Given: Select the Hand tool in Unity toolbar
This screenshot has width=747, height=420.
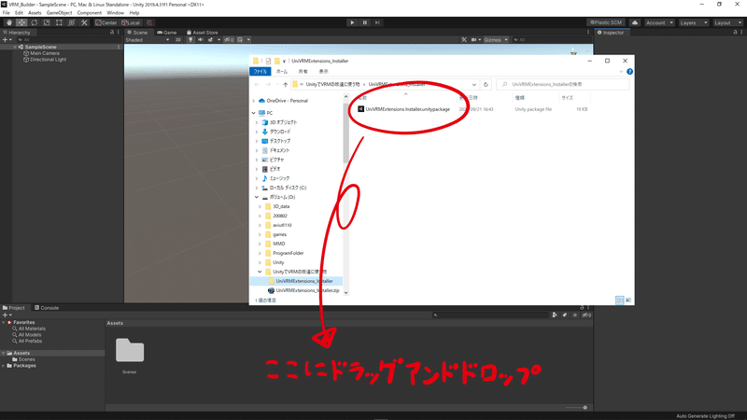Looking at the screenshot, I should point(9,22).
